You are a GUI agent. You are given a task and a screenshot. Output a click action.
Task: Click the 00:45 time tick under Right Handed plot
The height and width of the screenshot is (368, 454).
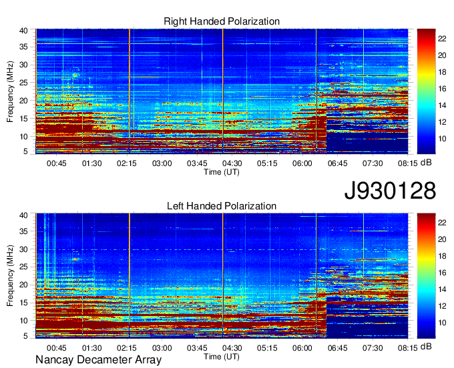(x=57, y=163)
